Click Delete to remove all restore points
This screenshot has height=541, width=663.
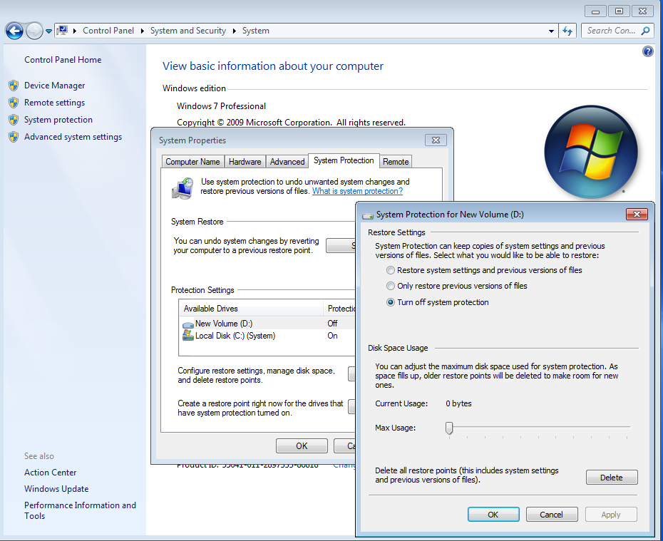tap(611, 477)
